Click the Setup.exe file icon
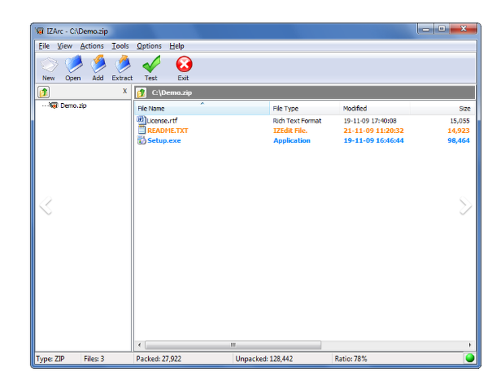492x384 pixels. pyautogui.click(x=142, y=140)
